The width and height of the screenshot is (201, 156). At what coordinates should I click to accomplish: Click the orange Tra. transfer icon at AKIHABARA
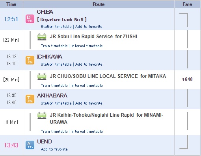point(30,99)
